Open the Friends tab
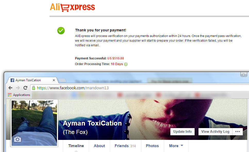The width and height of the screenshot is (249, 152). click(125, 146)
